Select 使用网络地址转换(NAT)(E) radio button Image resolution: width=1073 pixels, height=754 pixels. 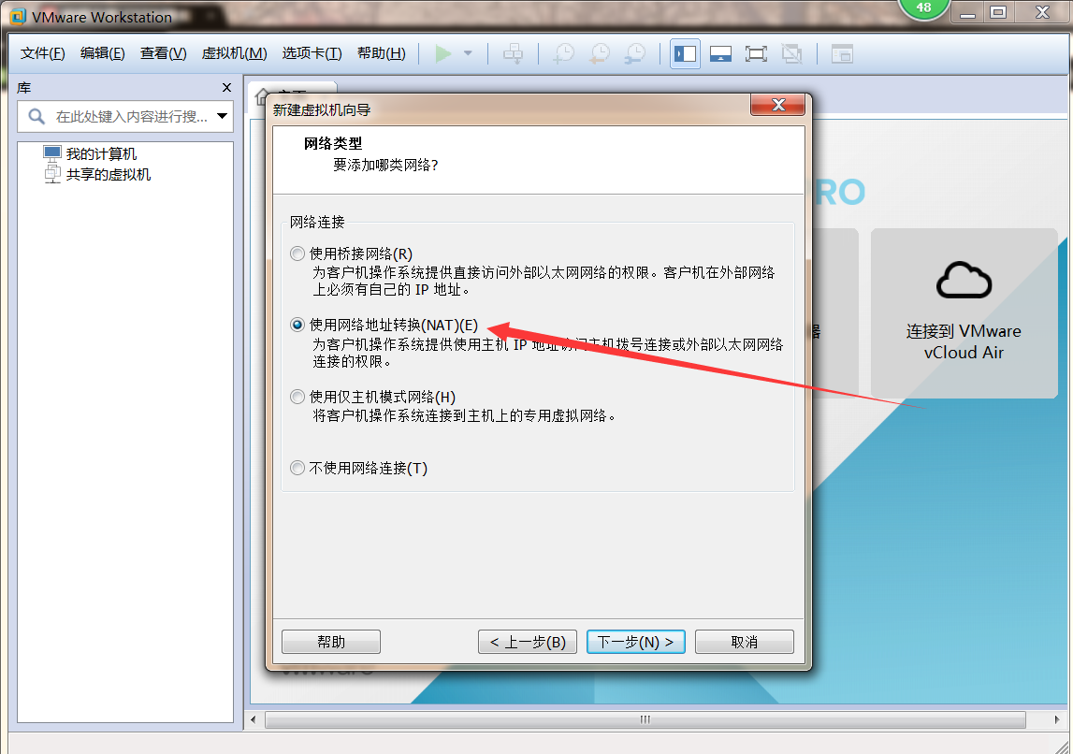(297, 325)
